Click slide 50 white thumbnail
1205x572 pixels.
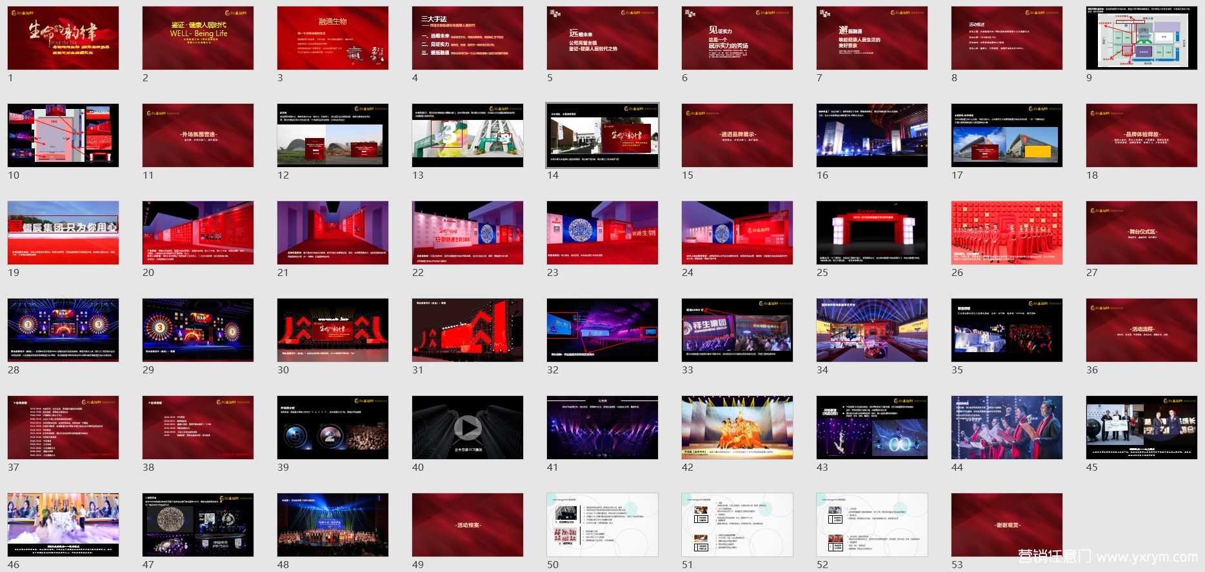point(602,525)
